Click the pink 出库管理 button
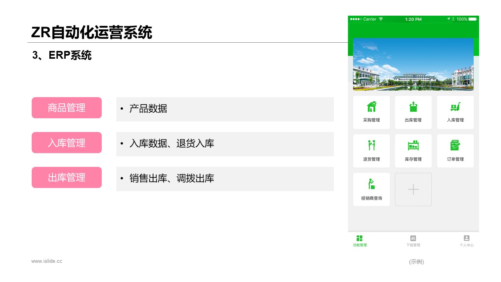 coord(67,177)
